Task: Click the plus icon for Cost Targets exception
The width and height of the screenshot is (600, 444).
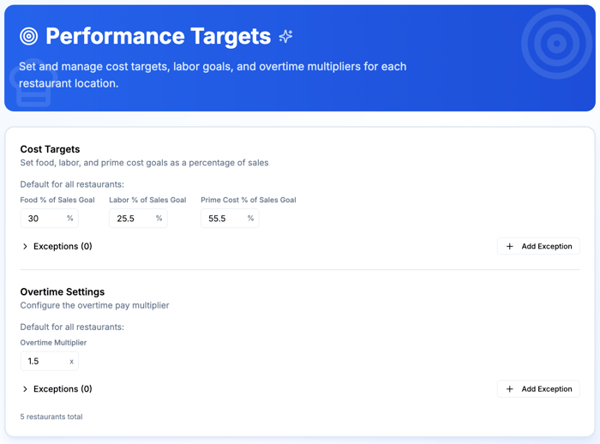Action: pyautogui.click(x=510, y=247)
